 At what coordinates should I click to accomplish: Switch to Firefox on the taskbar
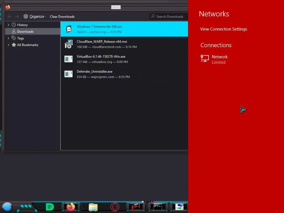click(71, 207)
